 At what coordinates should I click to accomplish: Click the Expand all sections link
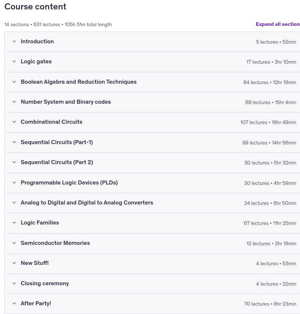[x=277, y=24]
